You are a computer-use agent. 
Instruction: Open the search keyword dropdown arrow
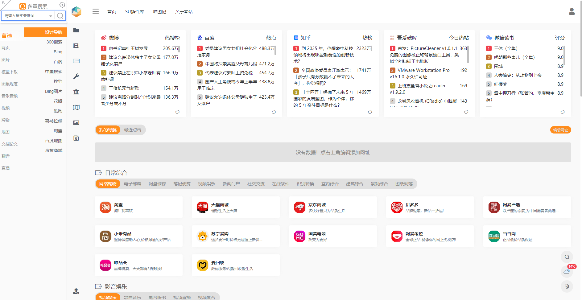pyautogui.click(x=51, y=16)
